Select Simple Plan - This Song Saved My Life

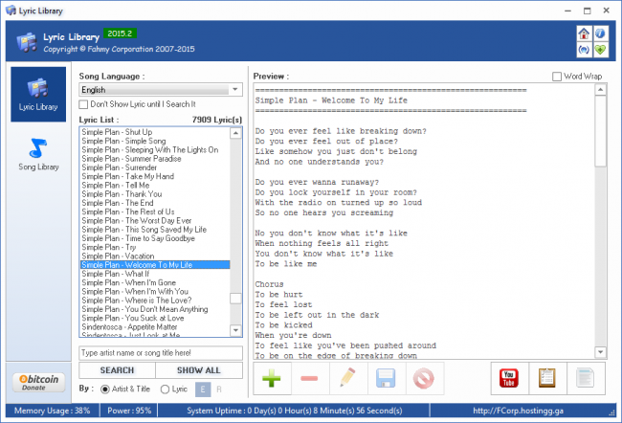155,230
